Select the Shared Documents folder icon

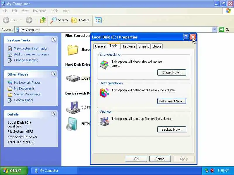pos(73,50)
